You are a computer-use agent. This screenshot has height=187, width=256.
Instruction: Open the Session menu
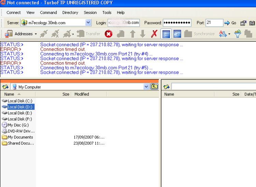point(90,13)
